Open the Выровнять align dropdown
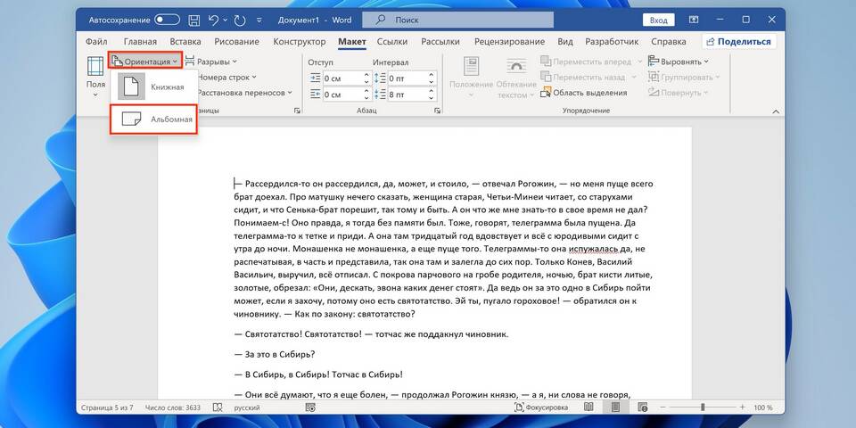This screenshot has height=428, width=856. tap(678, 62)
